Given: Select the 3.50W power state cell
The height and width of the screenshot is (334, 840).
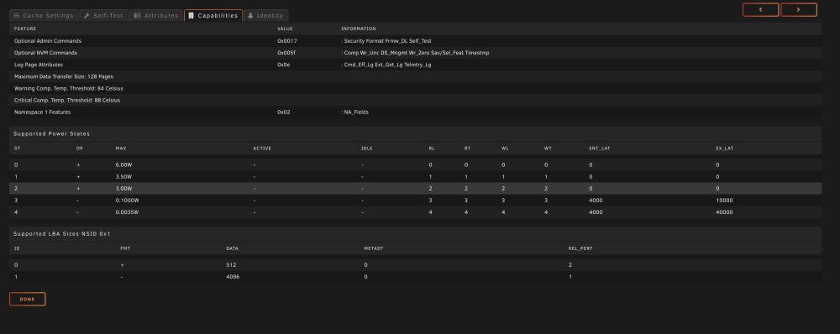Looking at the screenshot, I should click(123, 176).
